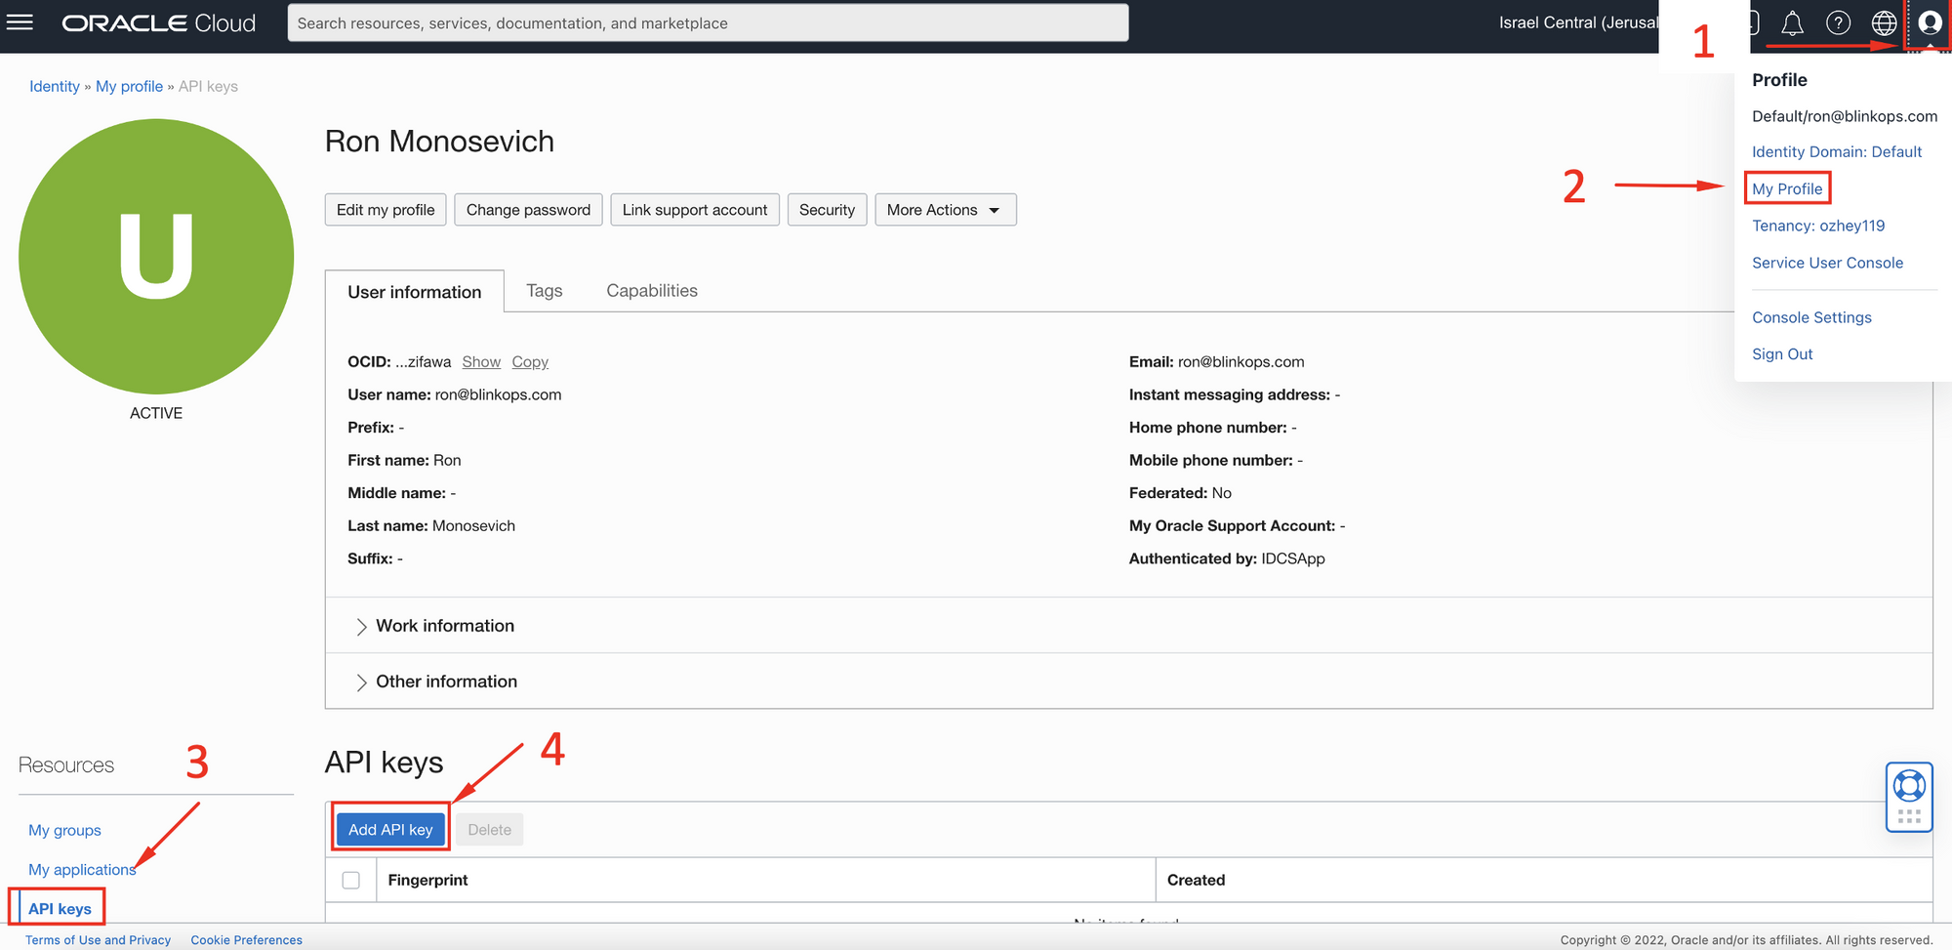
Task: Open the More Actions dropdown
Action: tap(945, 210)
